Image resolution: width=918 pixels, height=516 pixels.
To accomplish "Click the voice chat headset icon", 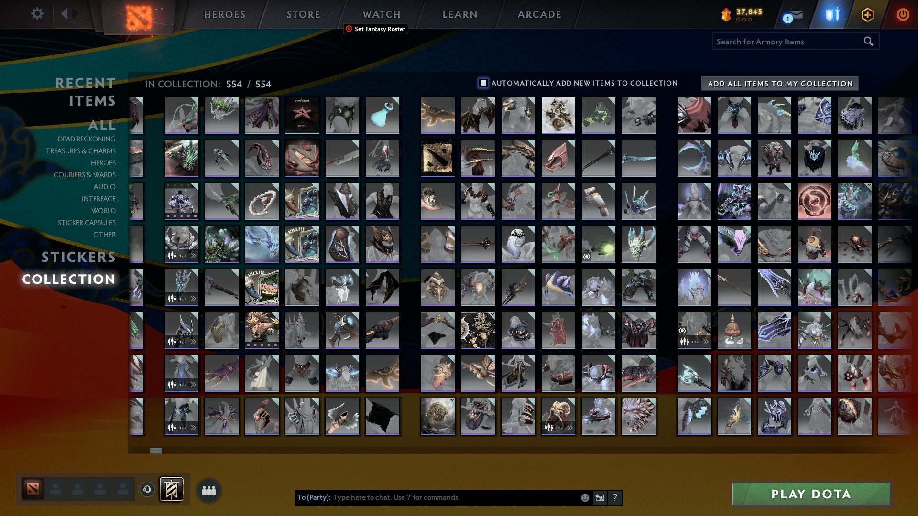I will 146,490.
